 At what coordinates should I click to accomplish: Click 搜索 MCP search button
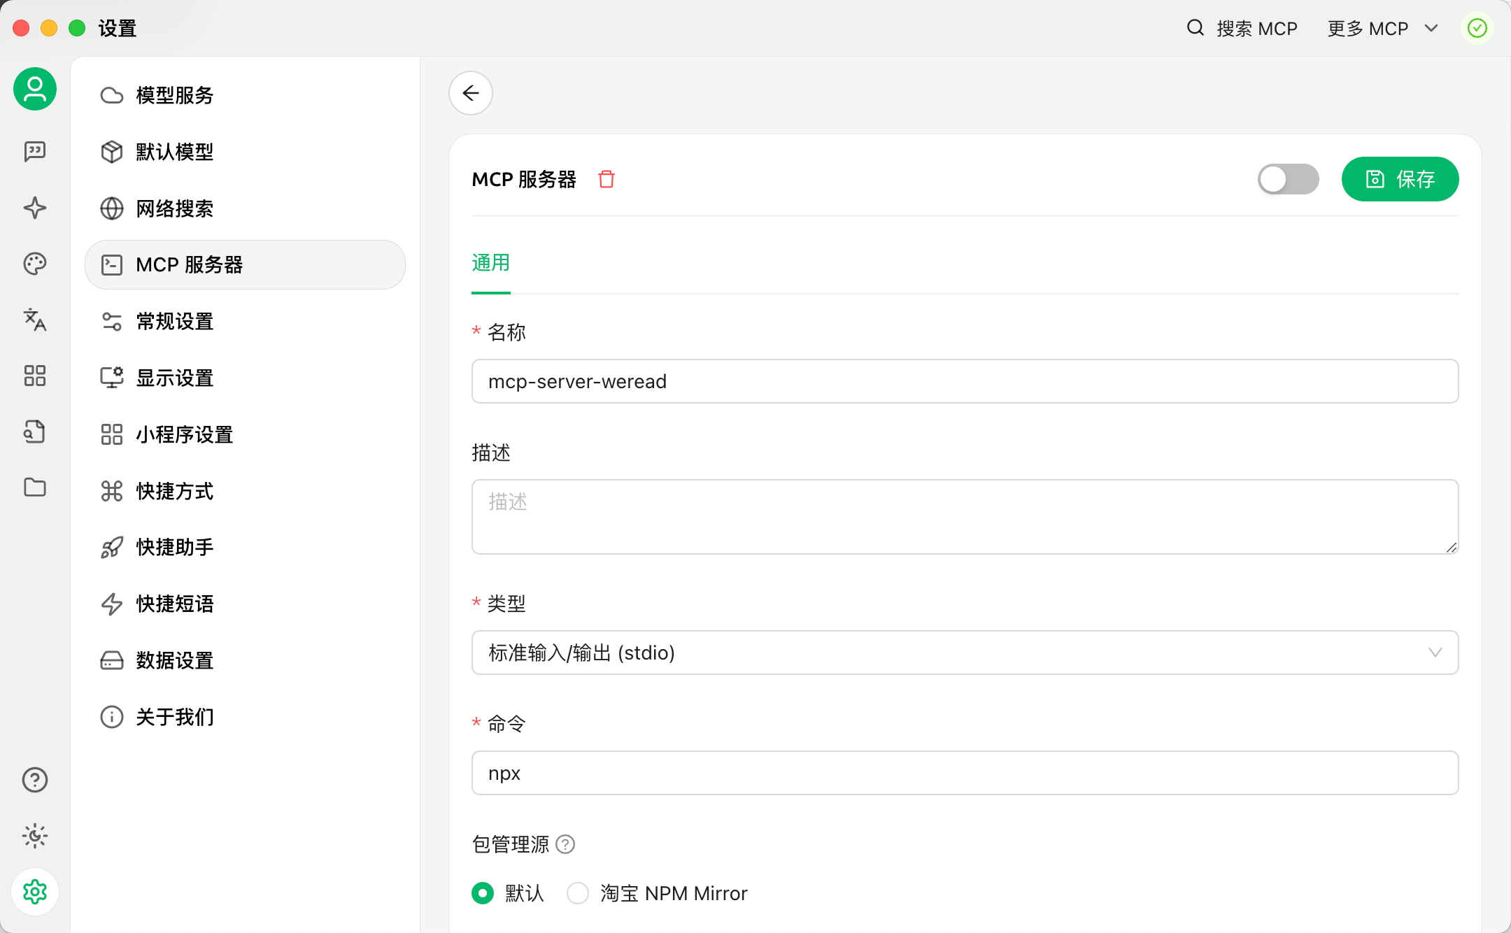point(1242,29)
